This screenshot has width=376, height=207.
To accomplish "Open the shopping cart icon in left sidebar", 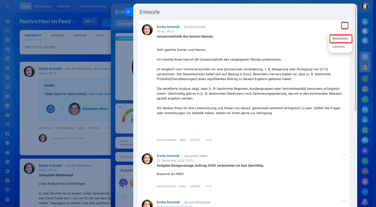I will coord(7,124).
